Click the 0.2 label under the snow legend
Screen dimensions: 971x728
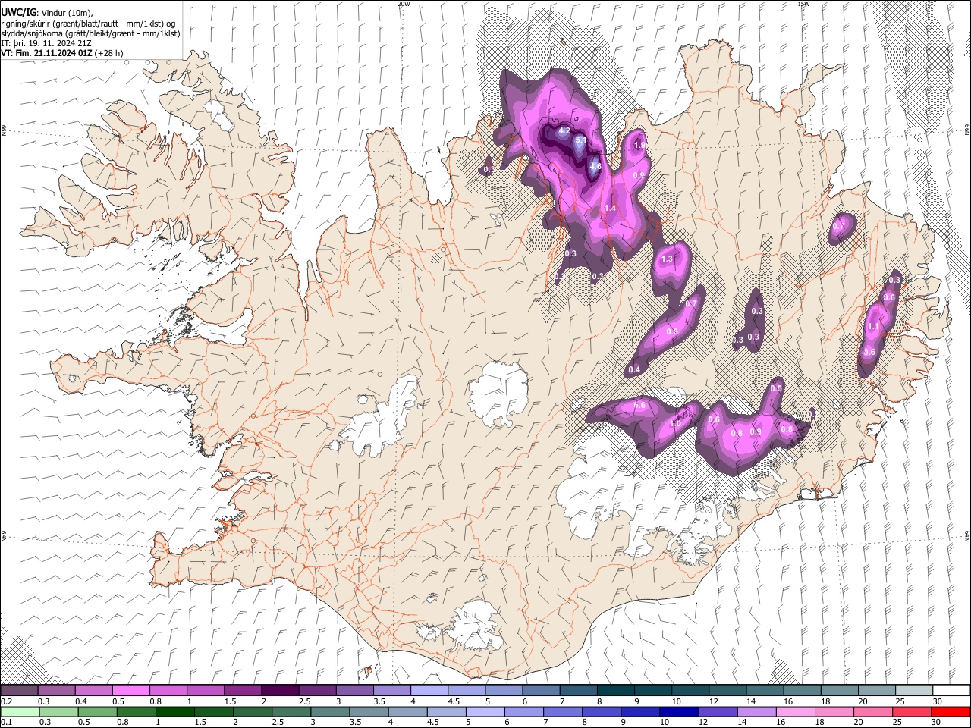[x=6, y=701]
